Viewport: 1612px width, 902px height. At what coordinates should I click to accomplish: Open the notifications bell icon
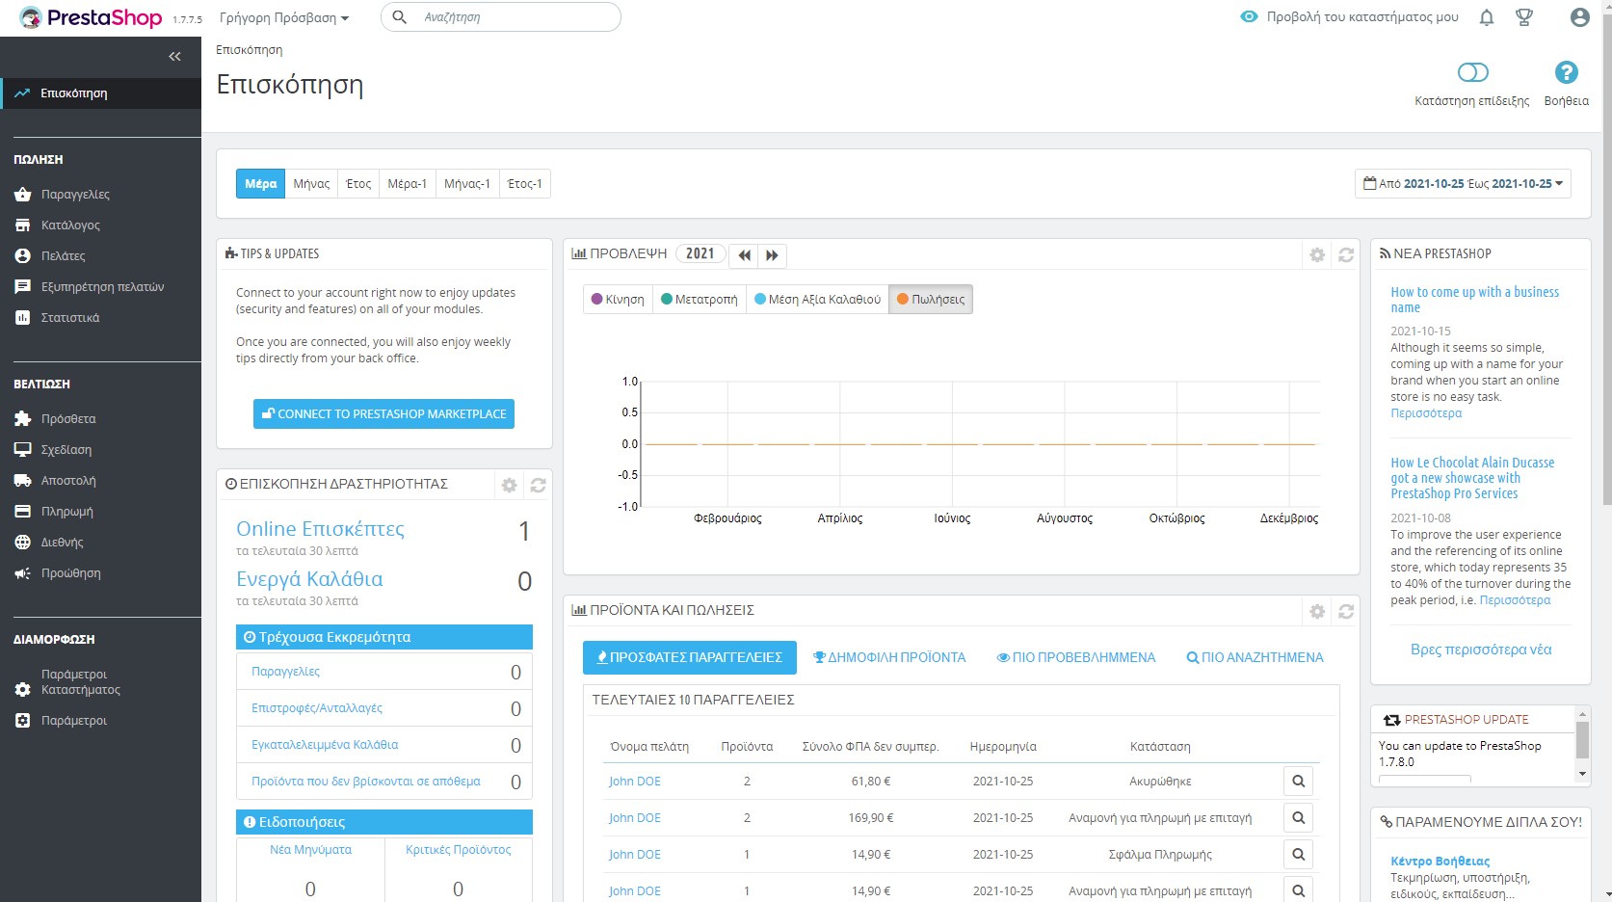point(1487,17)
